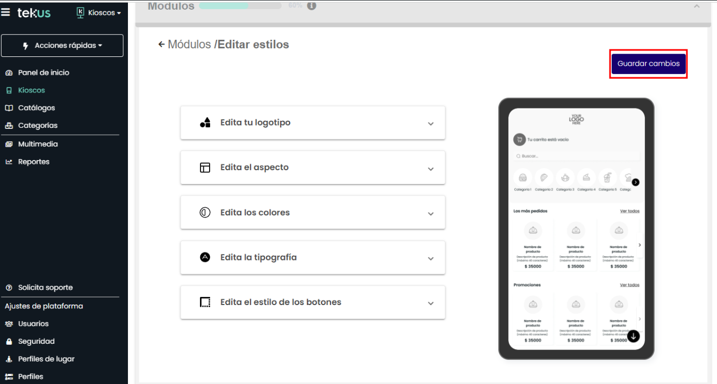
Task: Click the shapes icon for logotipo
Action: pyautogui.click(x=205, y=122)
